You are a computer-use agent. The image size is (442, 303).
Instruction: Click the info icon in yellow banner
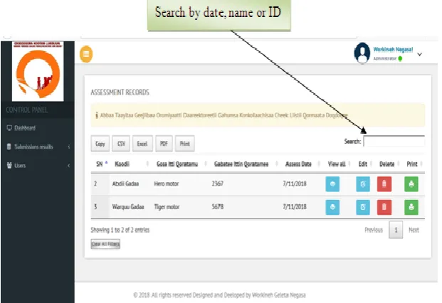tap(97, 115)
